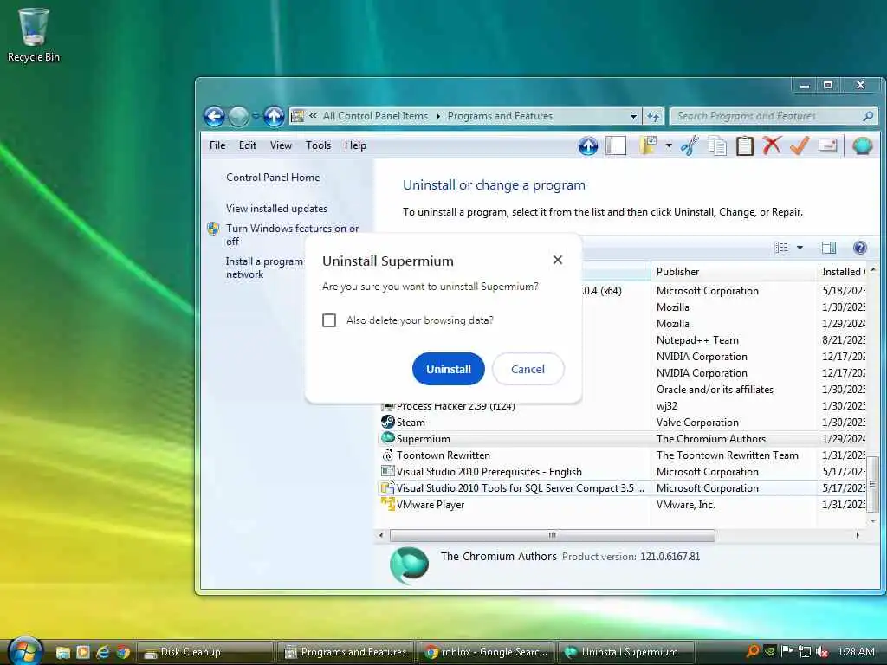Click the Folder Options toolbar icon
The height and width of the screenshot is (665, 887).
pyautogui.click(x=648, y=145)
